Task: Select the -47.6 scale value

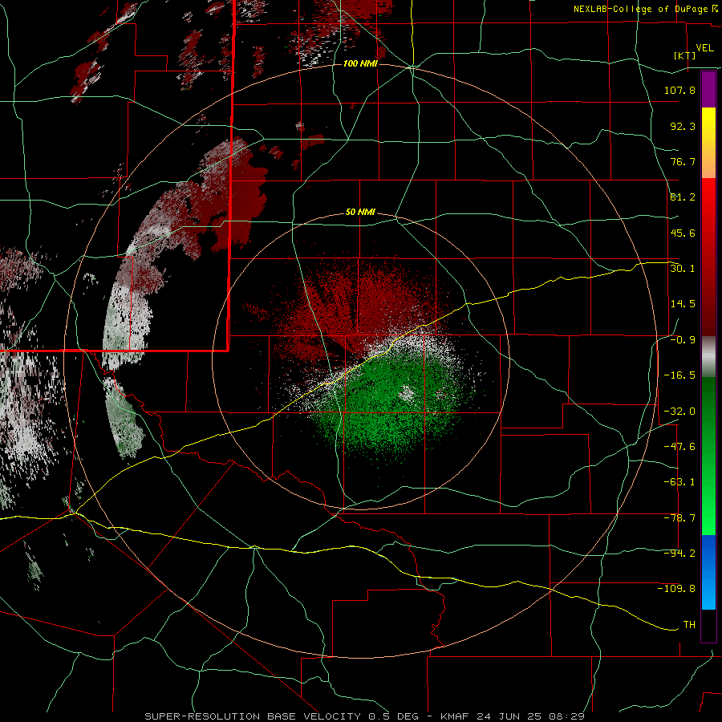Action: 679,447
